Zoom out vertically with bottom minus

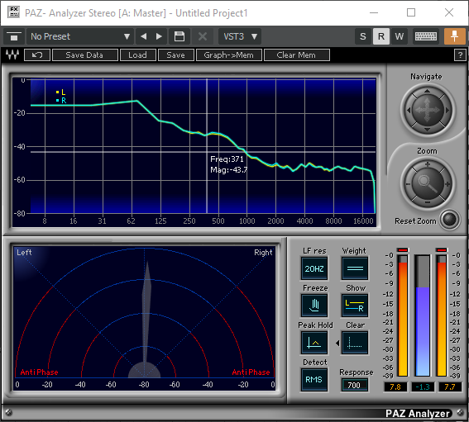(x=428, y=203)
